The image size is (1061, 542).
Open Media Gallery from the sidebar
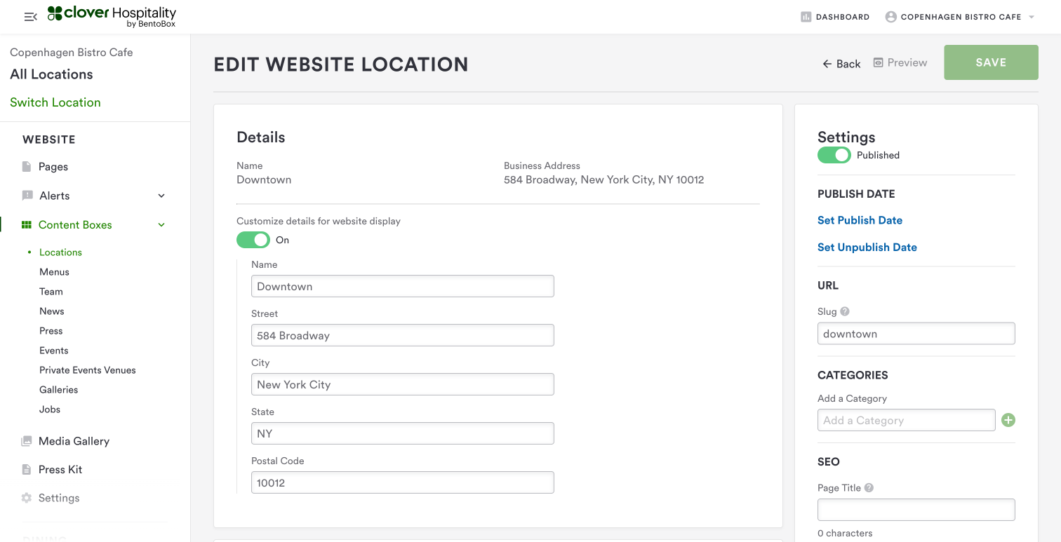[74, 441]
